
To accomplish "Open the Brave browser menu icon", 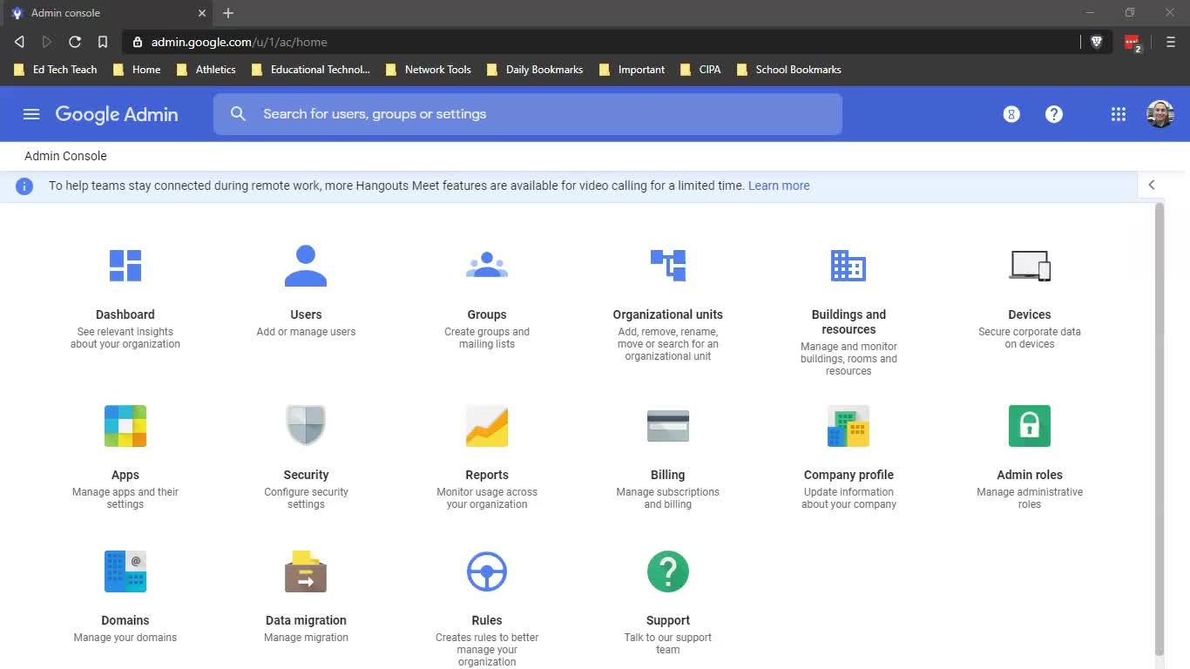I will pos(1171,42).
